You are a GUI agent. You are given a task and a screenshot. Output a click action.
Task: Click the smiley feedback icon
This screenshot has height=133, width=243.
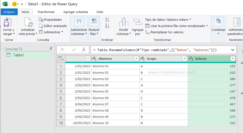click(x=15, y=4)
